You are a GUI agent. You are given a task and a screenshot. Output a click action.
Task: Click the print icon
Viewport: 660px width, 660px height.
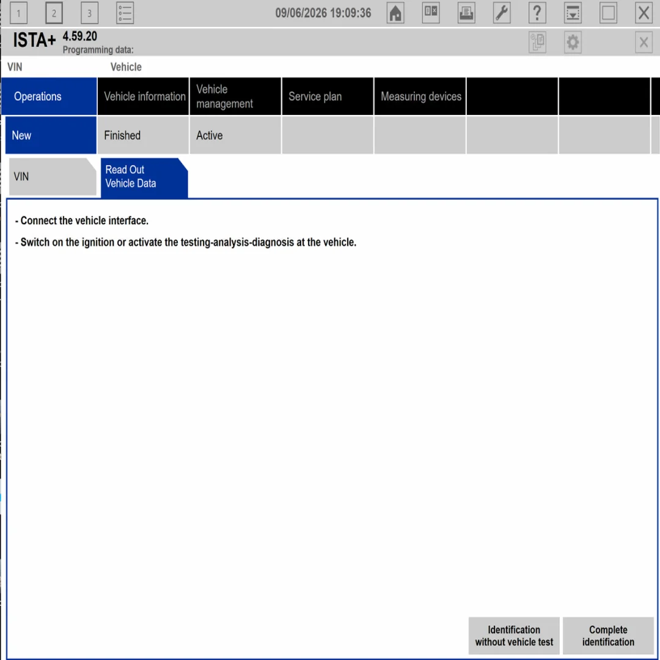(466, 13)
